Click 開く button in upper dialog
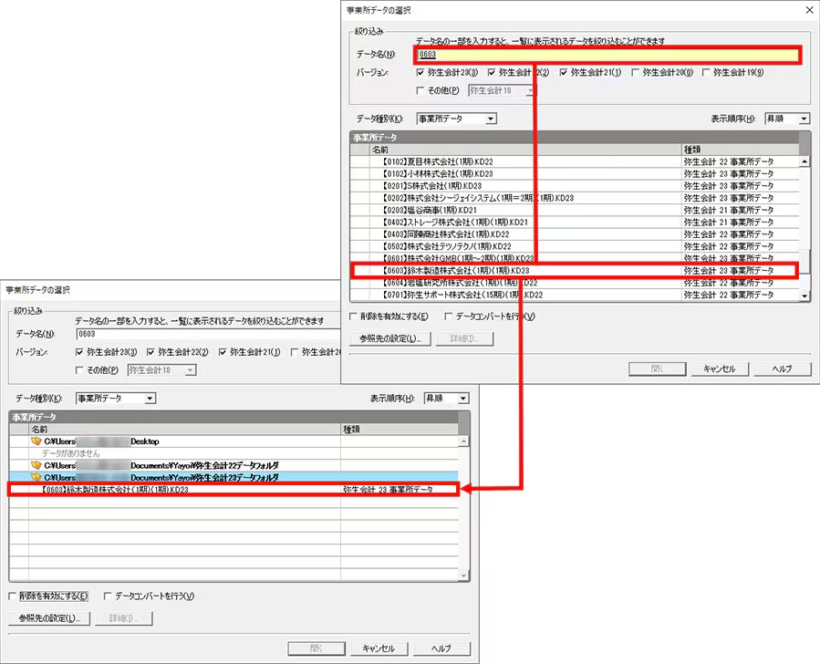Screen dimensions: 820x664 [x=658, y=369]
